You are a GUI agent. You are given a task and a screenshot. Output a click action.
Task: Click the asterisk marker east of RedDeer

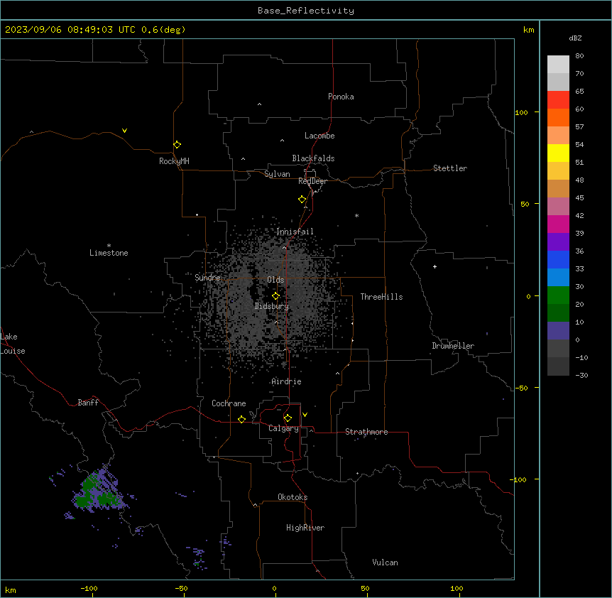(356, 215)
